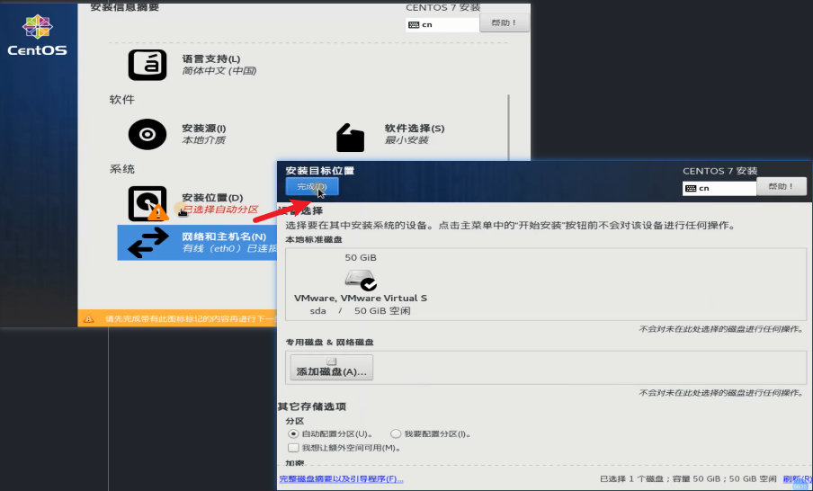Click Done (完成) in Installation Destination window
This screenshot has width=813, height=491.
[312, 186]
